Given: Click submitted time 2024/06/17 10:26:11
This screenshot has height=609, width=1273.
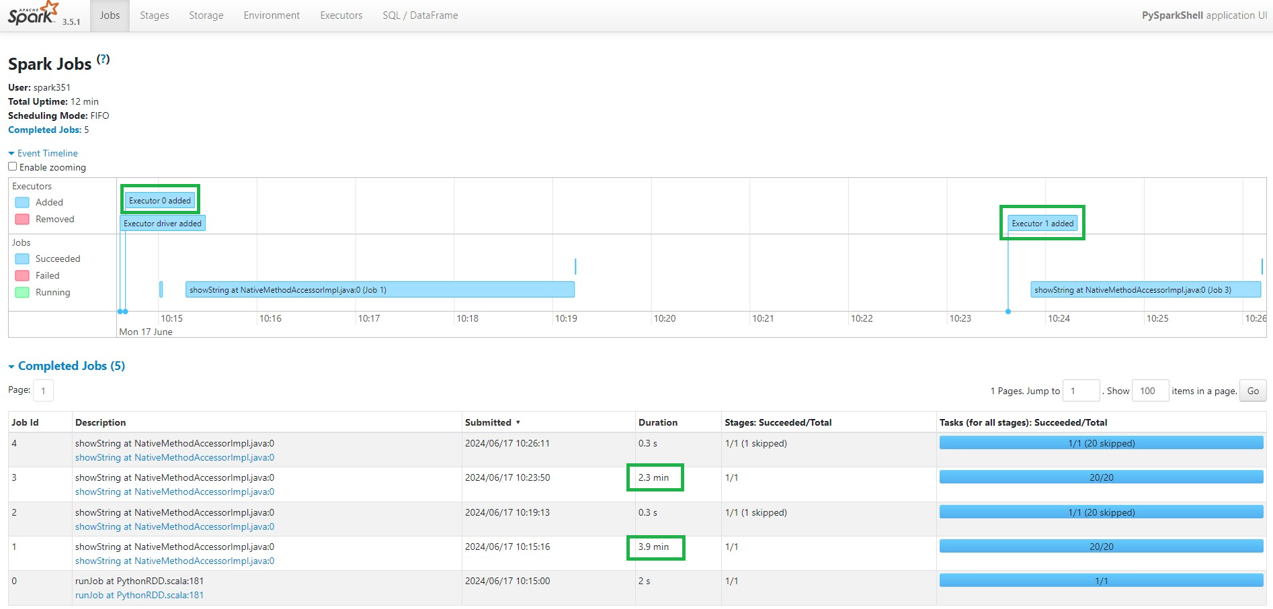Looking at the screenshot, I should point(507,443).
